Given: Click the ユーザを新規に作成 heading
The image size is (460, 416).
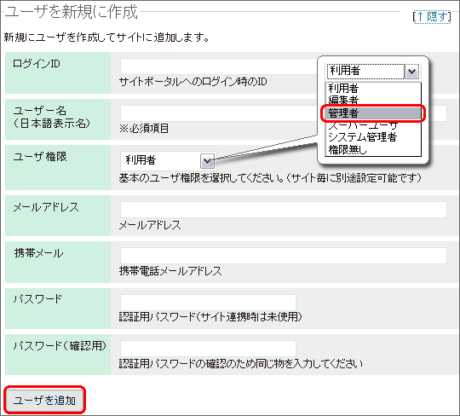Looking at the screenshot, I should coord(72,12).
